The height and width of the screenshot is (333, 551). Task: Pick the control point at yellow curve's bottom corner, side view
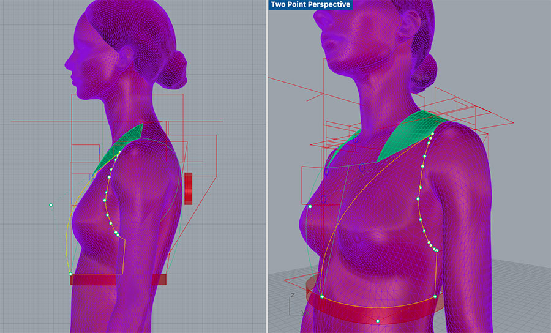[70, 274]
